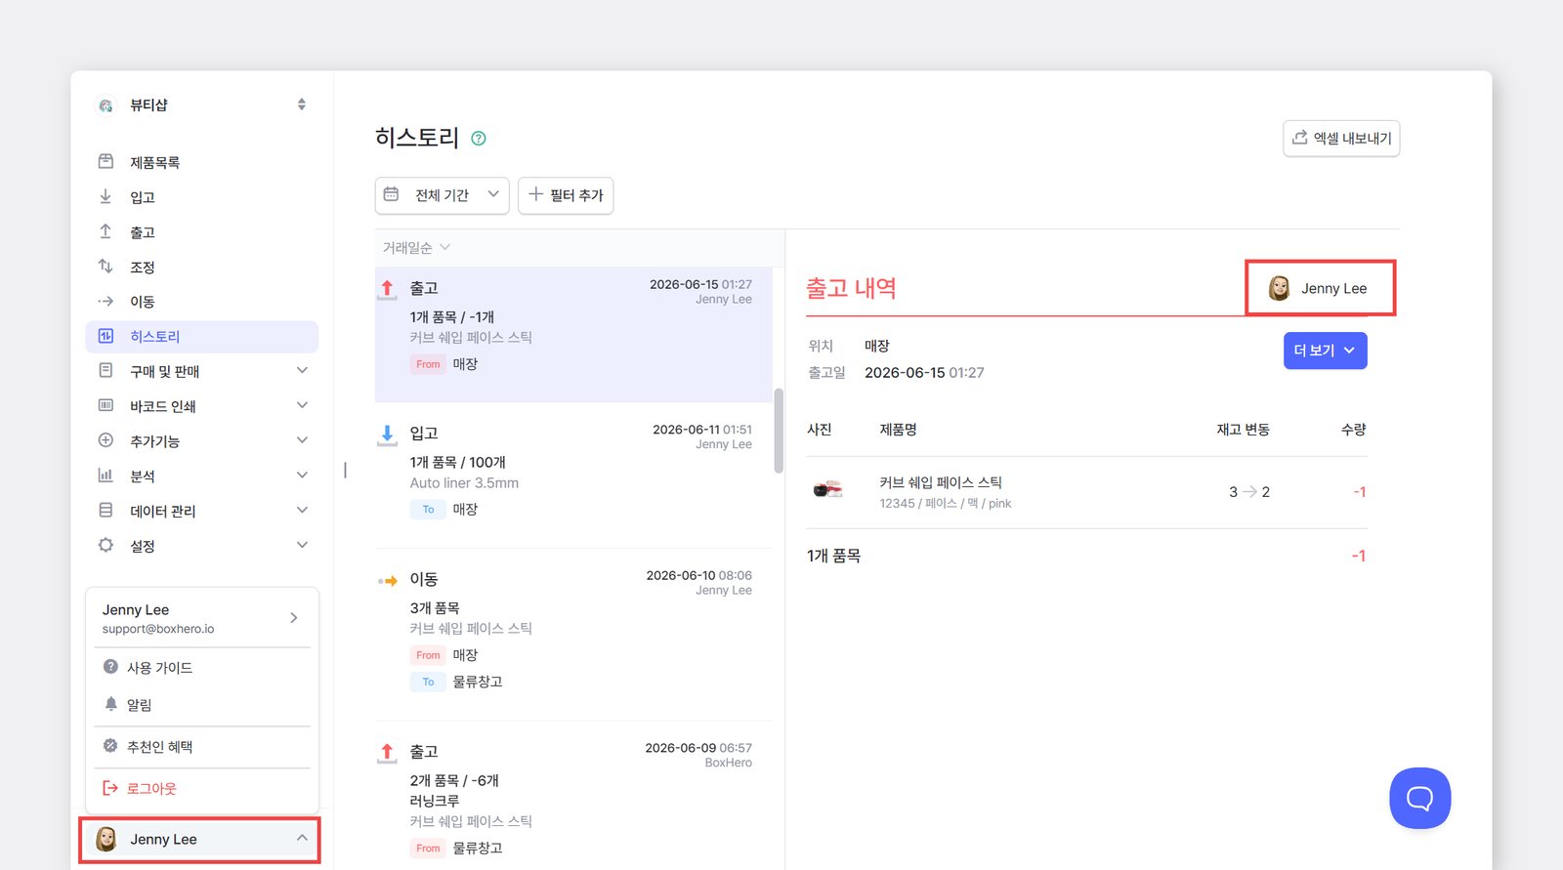Screen dimensions: 1563x870
Task: Click the 사용 가이드 question icon
Action: [110, 667]
